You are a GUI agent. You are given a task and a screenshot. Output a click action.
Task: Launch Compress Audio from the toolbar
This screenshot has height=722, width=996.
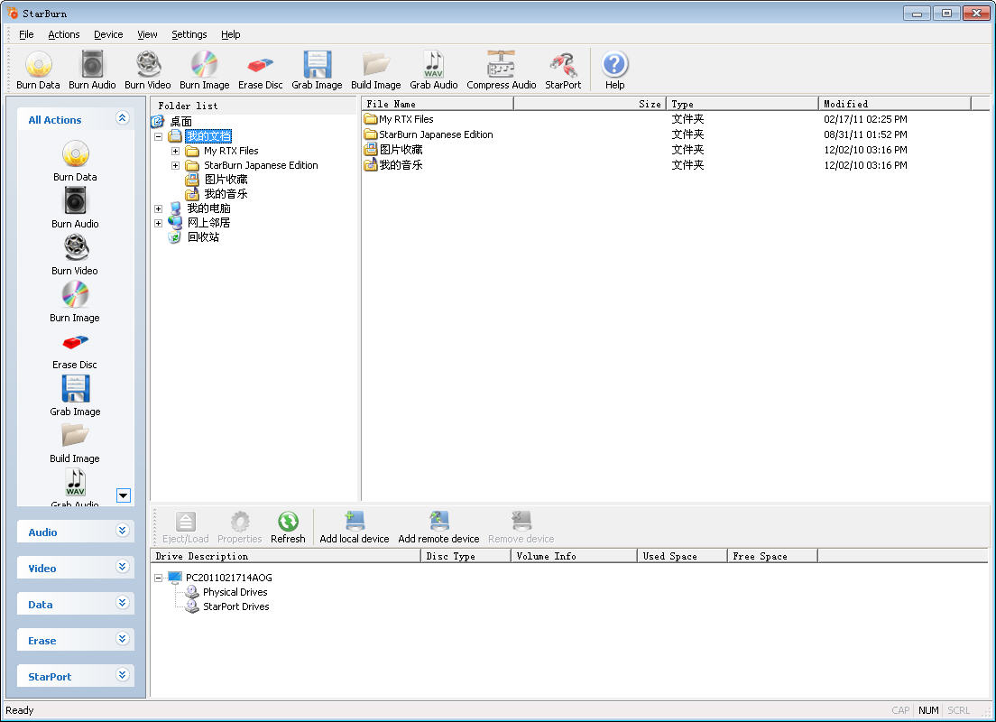click(501, 67)
